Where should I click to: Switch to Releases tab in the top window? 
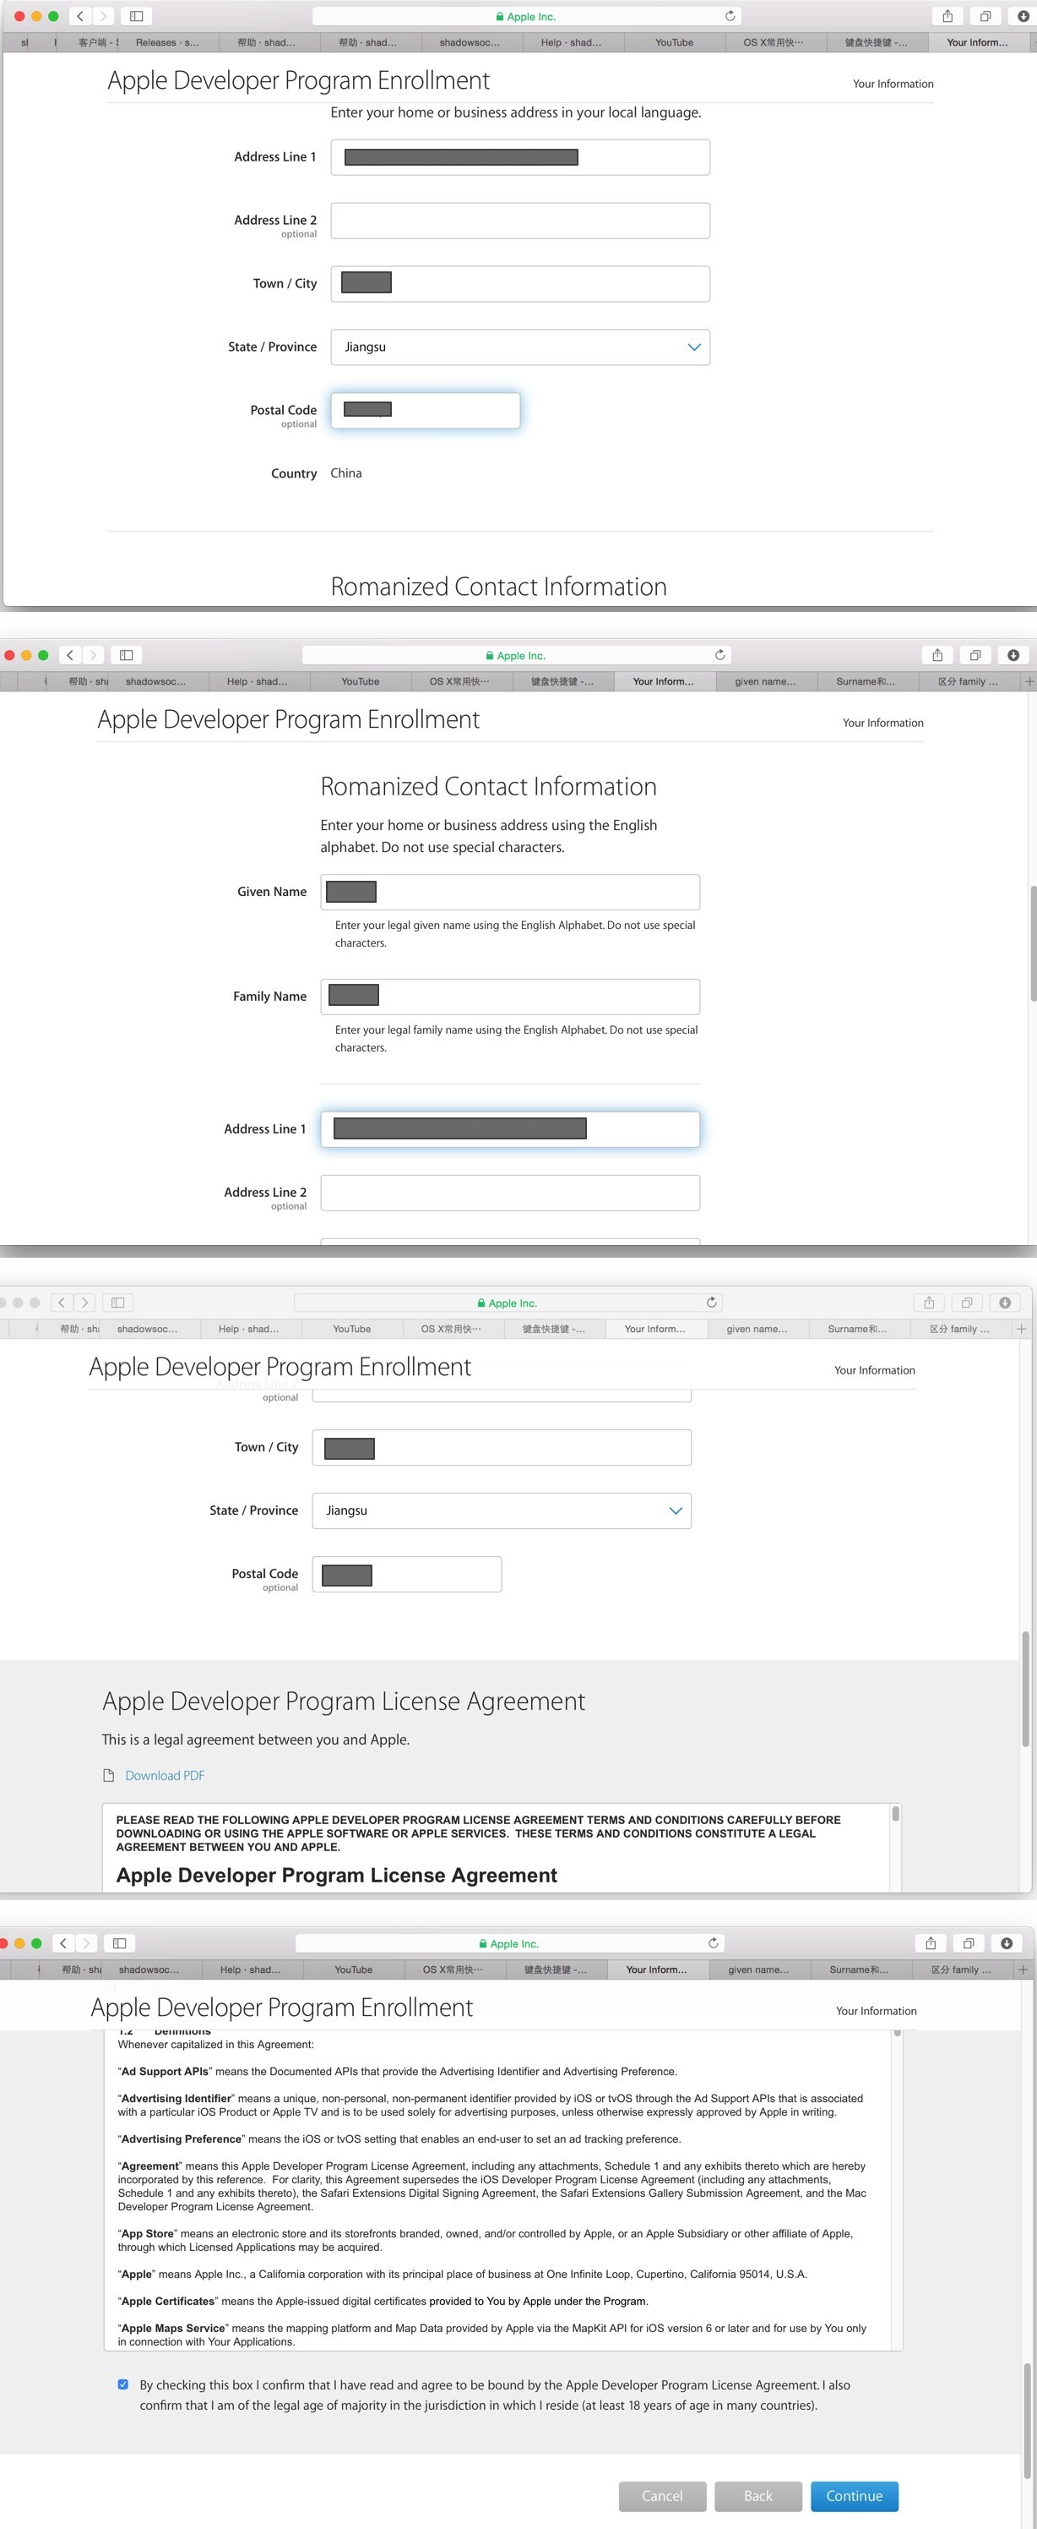point(168,42)
